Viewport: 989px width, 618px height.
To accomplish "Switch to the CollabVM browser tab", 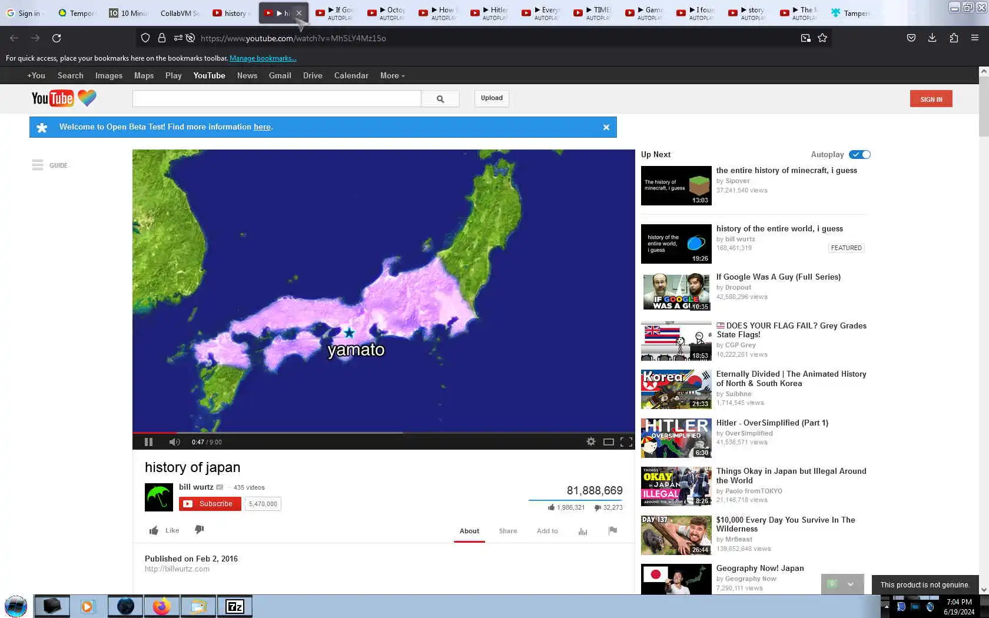I will [x=180, y=13].
